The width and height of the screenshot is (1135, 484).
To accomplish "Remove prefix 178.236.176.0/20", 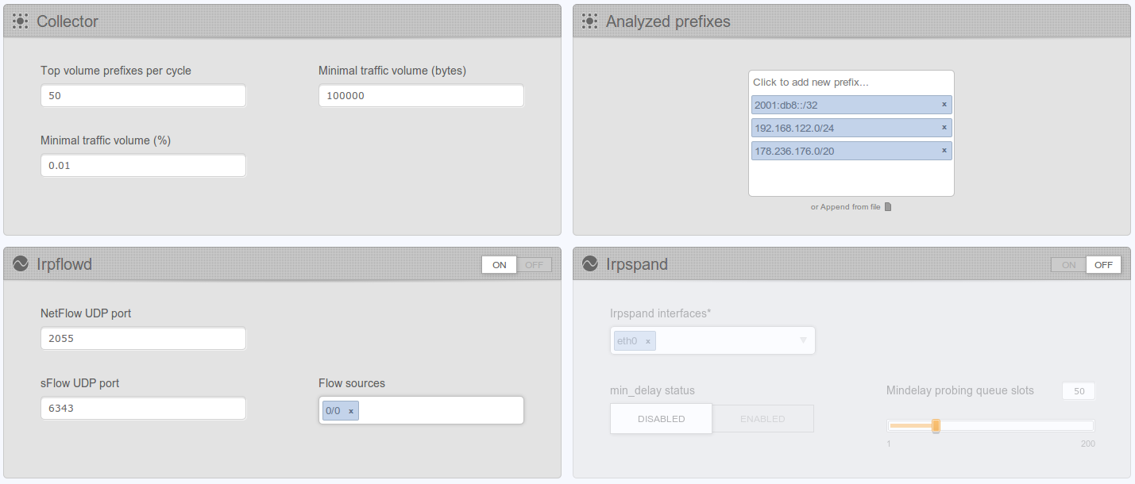I will (944, 151).
